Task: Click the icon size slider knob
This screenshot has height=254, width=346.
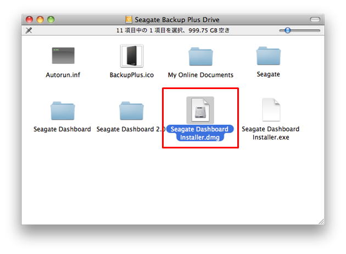Action: tap(288, 30)
